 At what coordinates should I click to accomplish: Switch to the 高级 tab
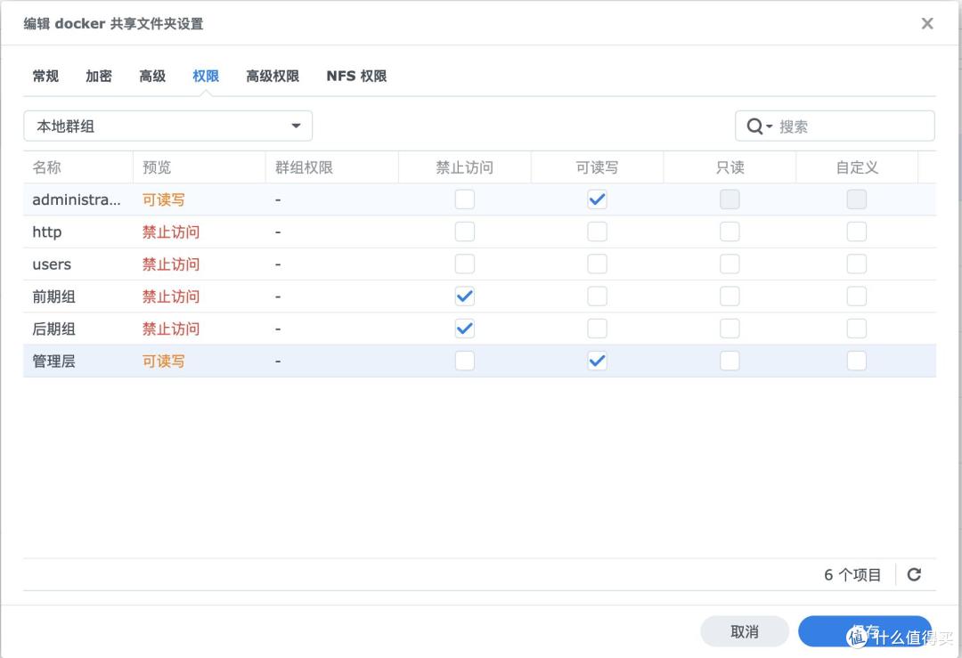[x=152, y=76]
